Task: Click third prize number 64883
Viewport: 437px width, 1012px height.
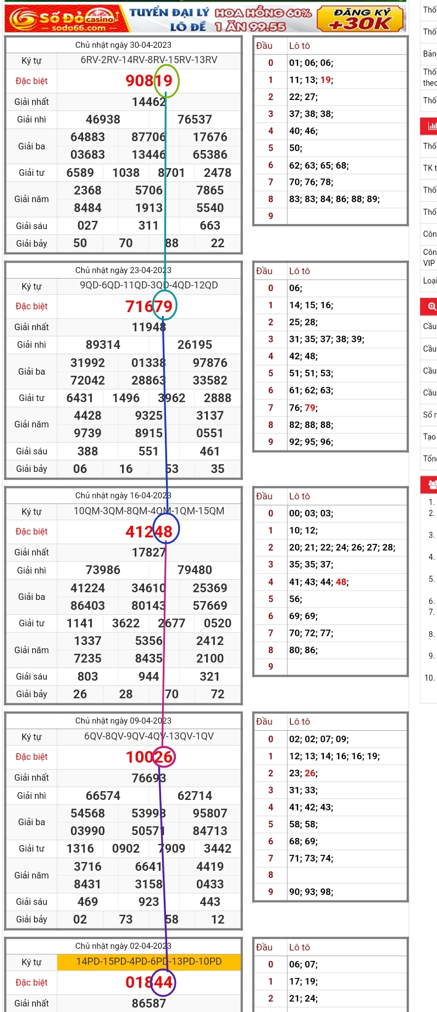Action: pyautogui.click(x=87, y=137)
